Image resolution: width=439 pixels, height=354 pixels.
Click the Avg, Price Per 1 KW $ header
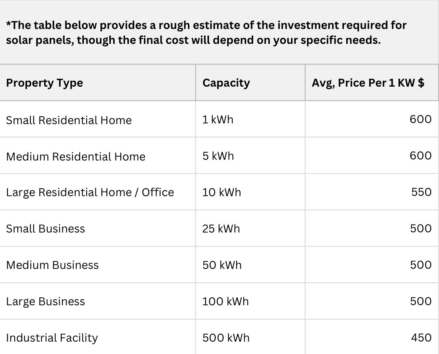point(368,83)
